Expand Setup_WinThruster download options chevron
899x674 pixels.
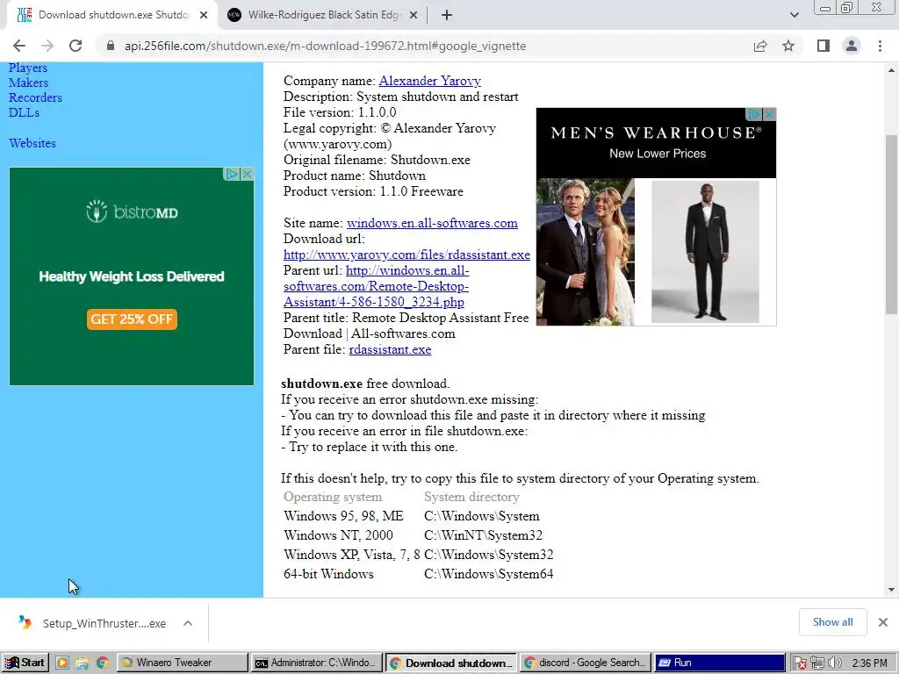pos(188,623)
